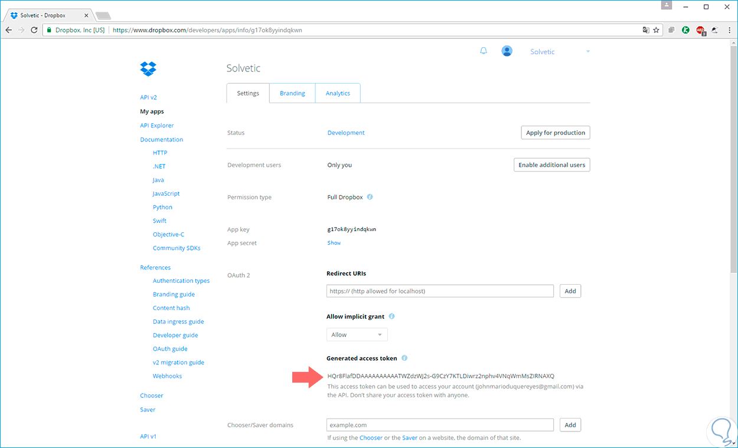Viewport: 738px width, 448px height.
Task: Open the Solvetic account dropdown arrow
Action: click(x=588, y=52)
